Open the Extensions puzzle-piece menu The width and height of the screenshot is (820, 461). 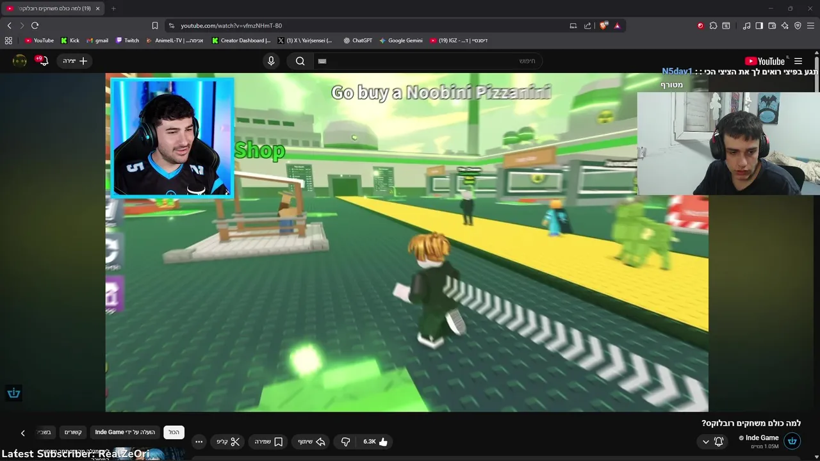[713, 26]
